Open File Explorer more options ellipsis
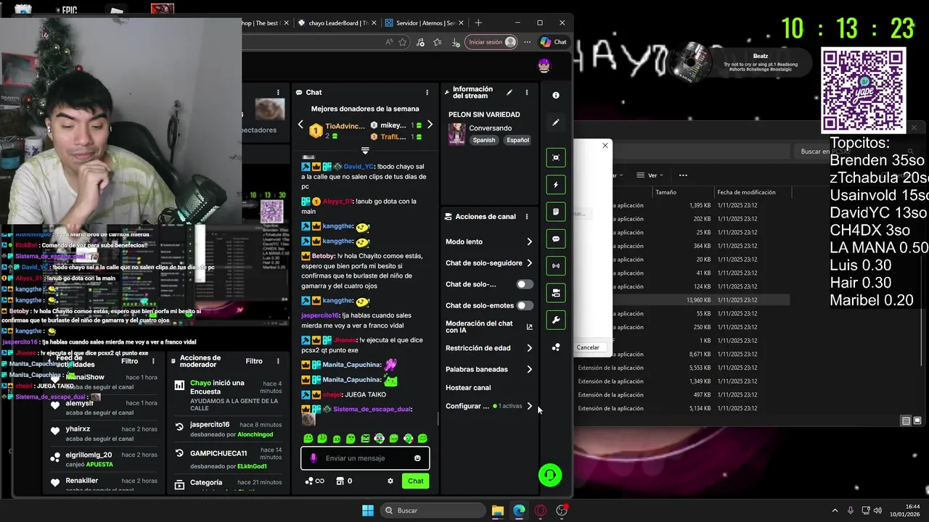The height and width of the screenshot is (522, 929). pos(682,175)
